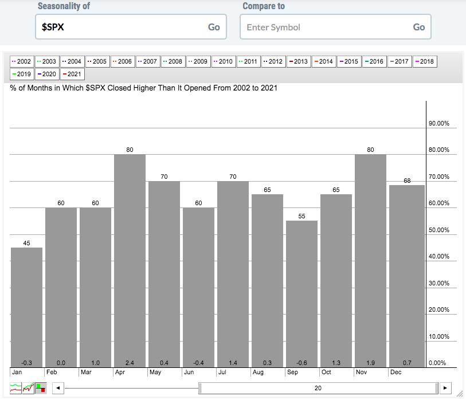The height and width of the screenshot is (400, 466).
Task: Click the 20-year range slider bar
Action: tap(318, 388)
